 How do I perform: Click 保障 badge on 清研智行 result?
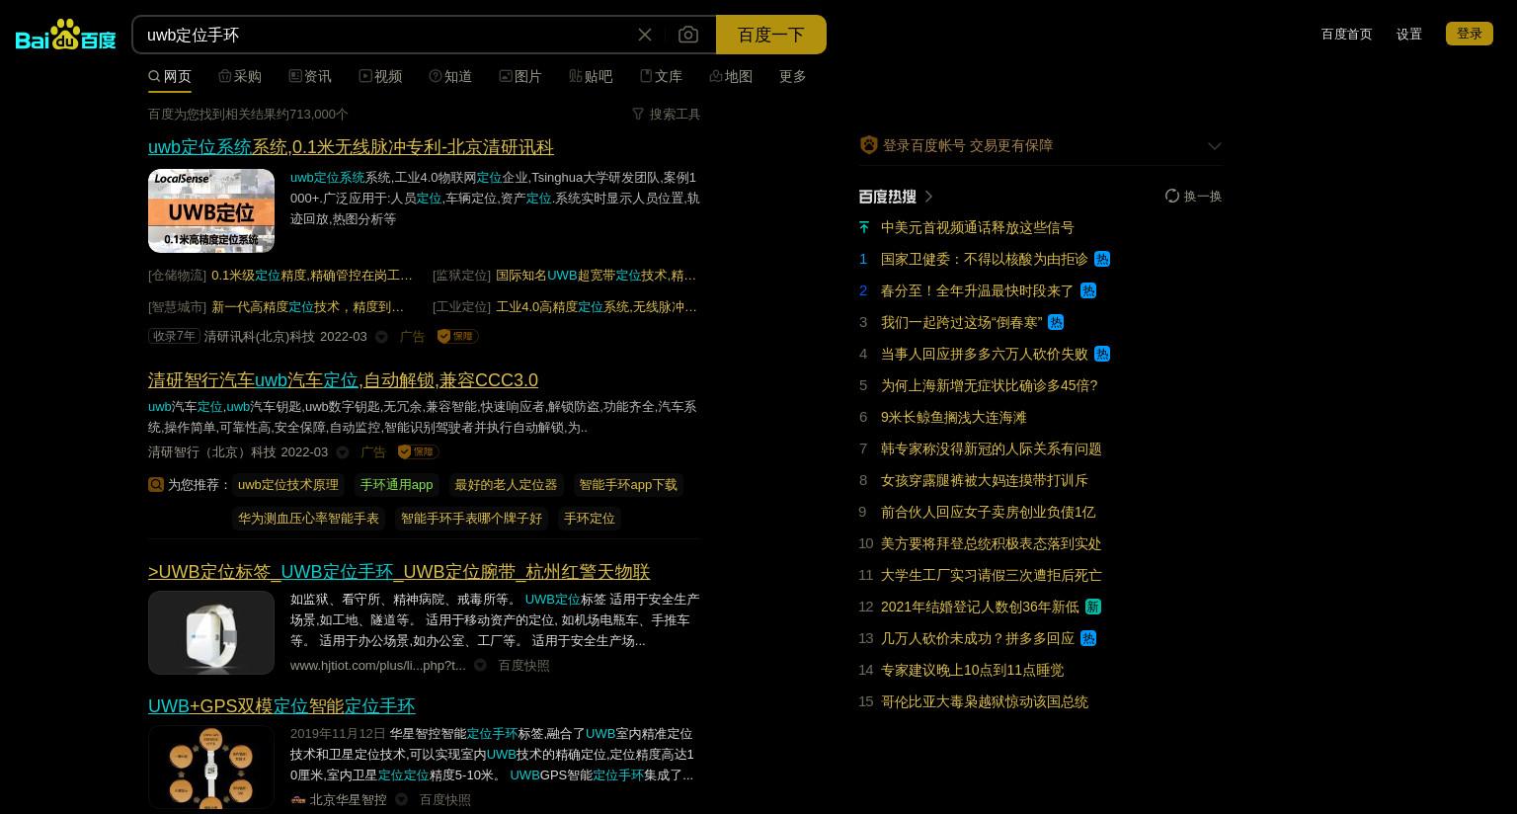click(x=418, y=451)
